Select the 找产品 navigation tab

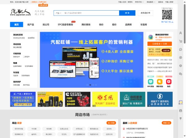[x=31, y=24]
